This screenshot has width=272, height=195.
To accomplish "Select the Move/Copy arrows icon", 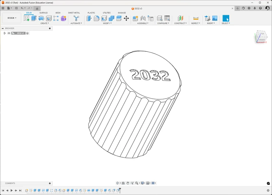I will (x=126, y=18).
